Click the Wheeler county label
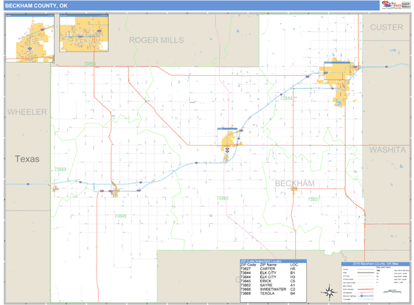This screenshot has height=305, width=414. coord(27,112)
